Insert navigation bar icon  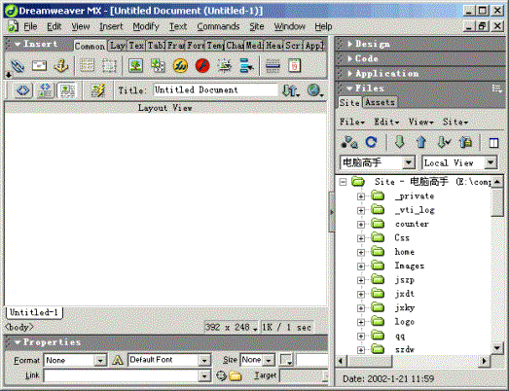click(x=246, y=66)
